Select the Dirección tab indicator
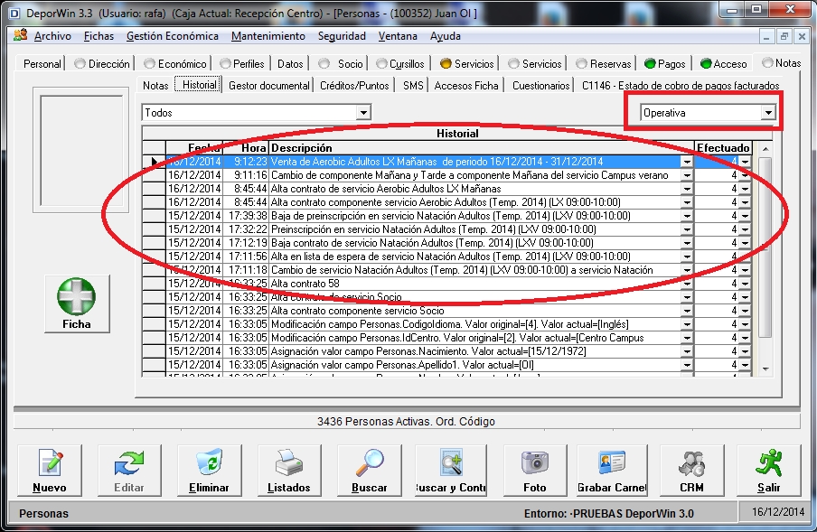Viewport: 817px width, 532px height. click(80, 63)
